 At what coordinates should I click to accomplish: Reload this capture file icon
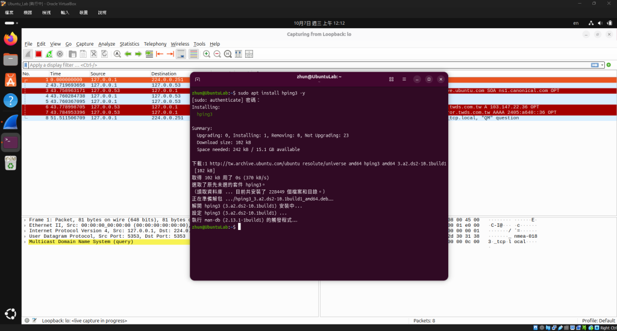[x=104, y=54]
